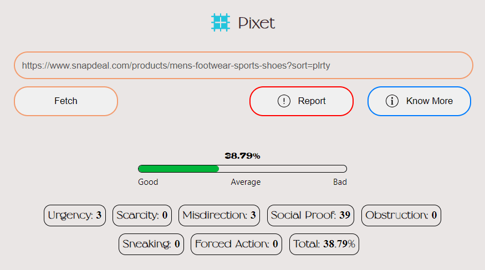485x270 pixels.
Task: Click the exclamation icon in Report
Action: (284, 101)
